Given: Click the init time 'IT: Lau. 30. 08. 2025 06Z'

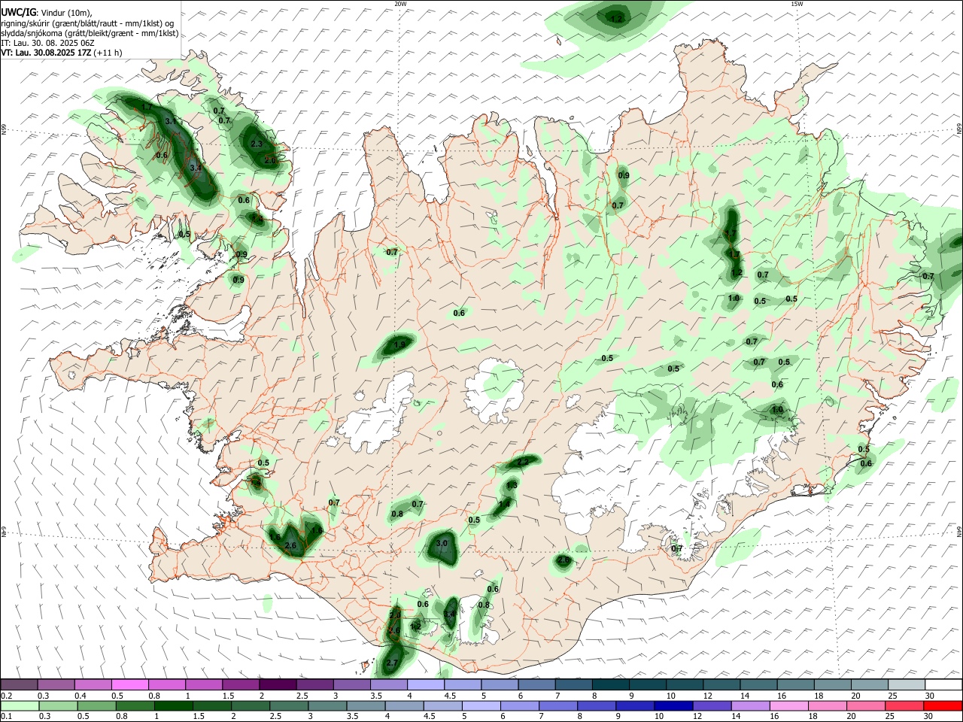Looking at the screenshot, I should pos(47,43).
